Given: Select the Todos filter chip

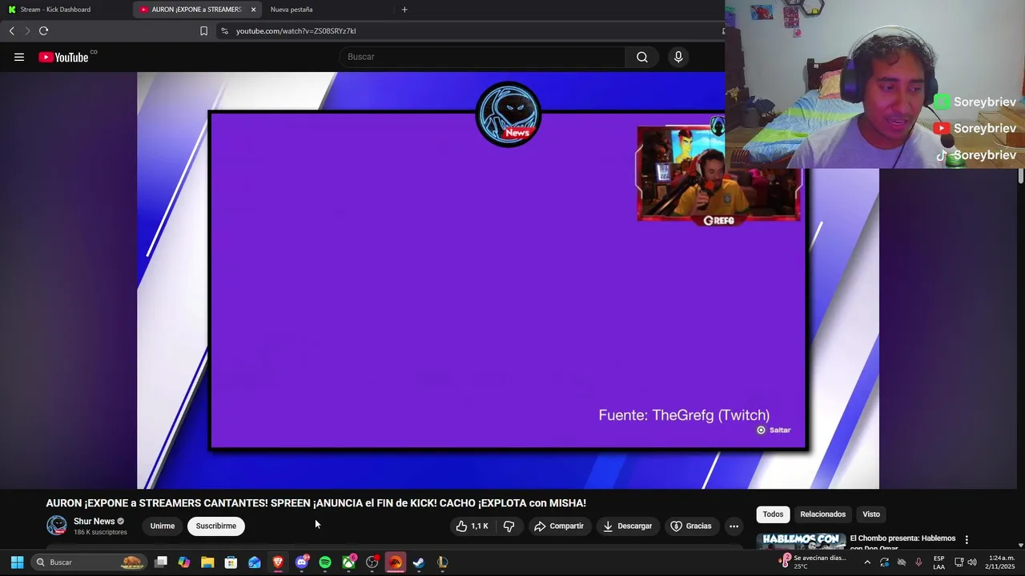Looking at the screenshot, I should (773, 514).
